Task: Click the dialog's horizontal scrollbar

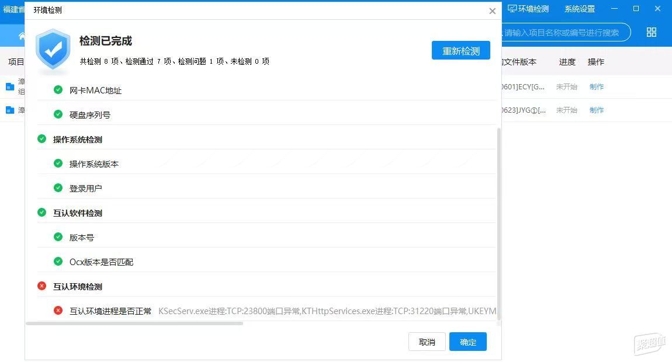Action: 134,323
